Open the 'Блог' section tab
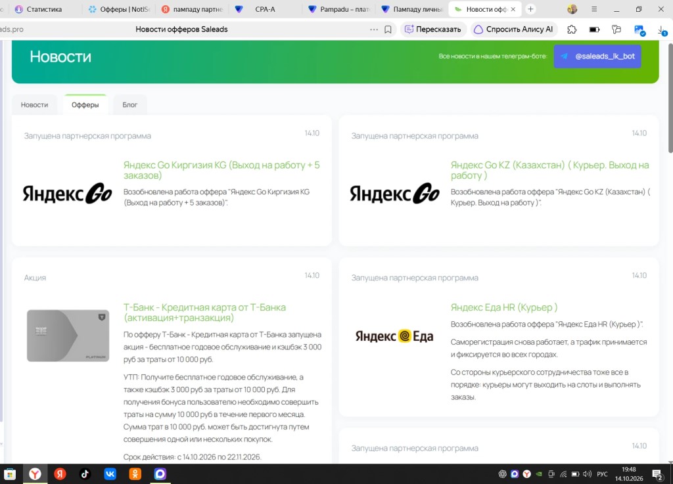The height and width of the screenshot is (484, 673). click(129, 105)
